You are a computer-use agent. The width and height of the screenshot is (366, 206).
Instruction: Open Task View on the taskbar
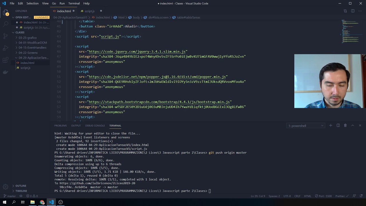point(23,202)
